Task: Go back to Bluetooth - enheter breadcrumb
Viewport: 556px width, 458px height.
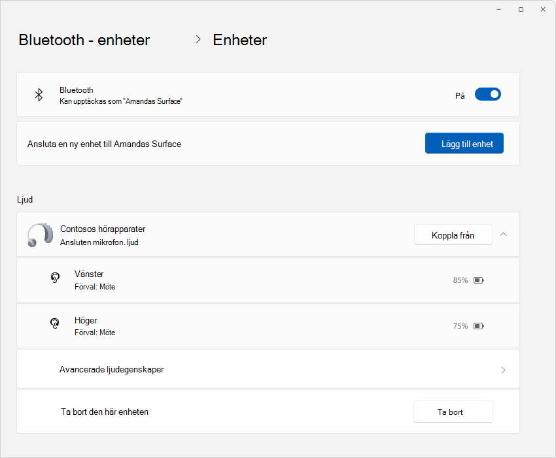Action: coord(84,40)
